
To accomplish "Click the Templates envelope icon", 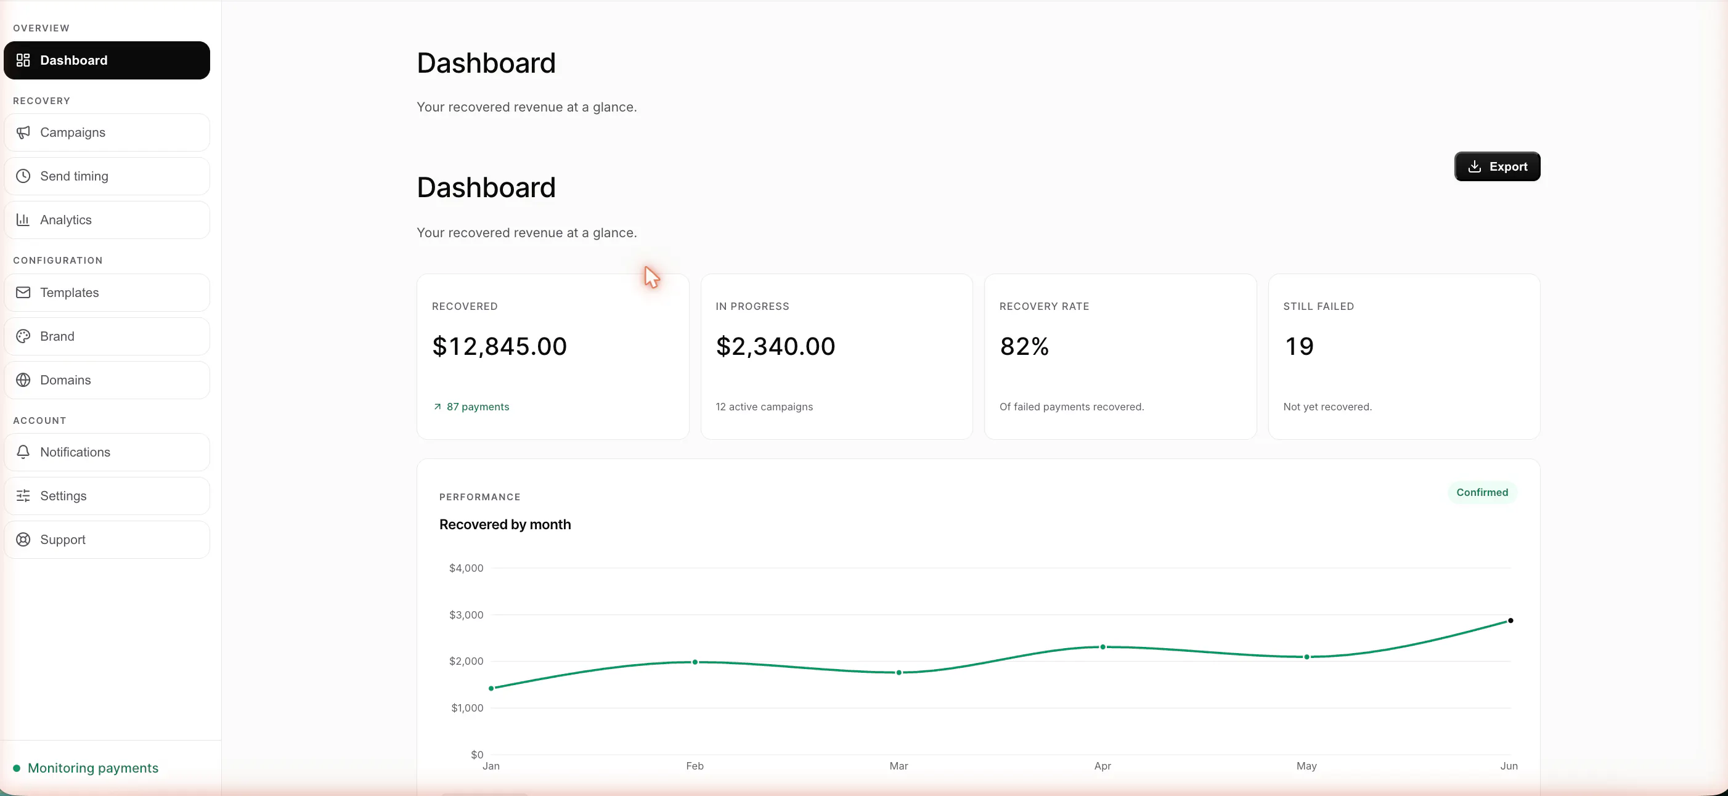I will coord(23,293).
